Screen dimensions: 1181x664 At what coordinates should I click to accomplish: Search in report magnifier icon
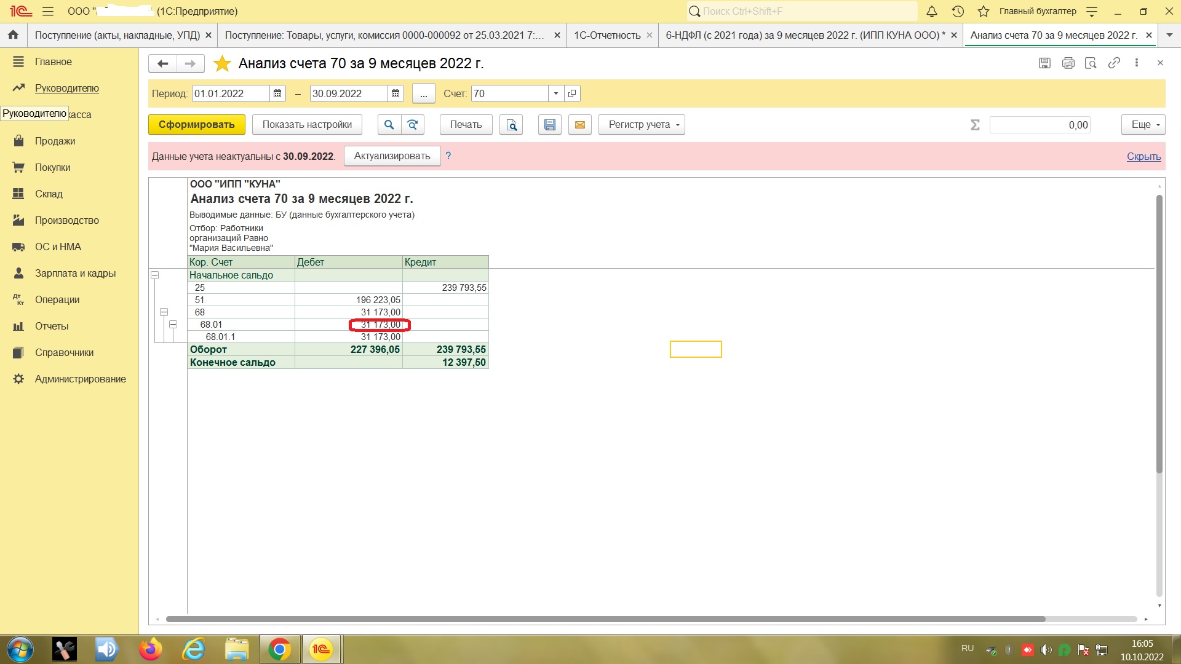click(x=389, y=125)
